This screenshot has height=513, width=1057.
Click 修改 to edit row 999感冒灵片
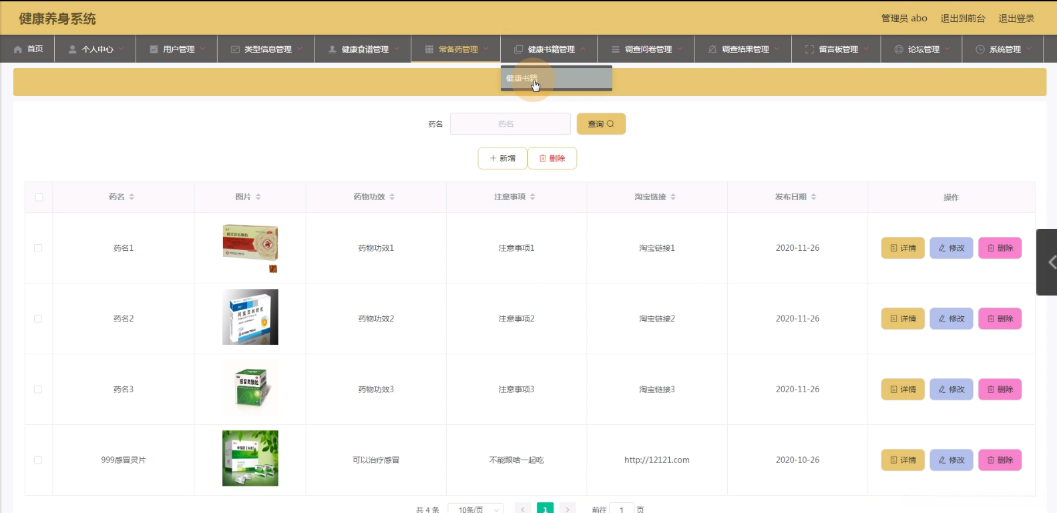coord(952,460)
